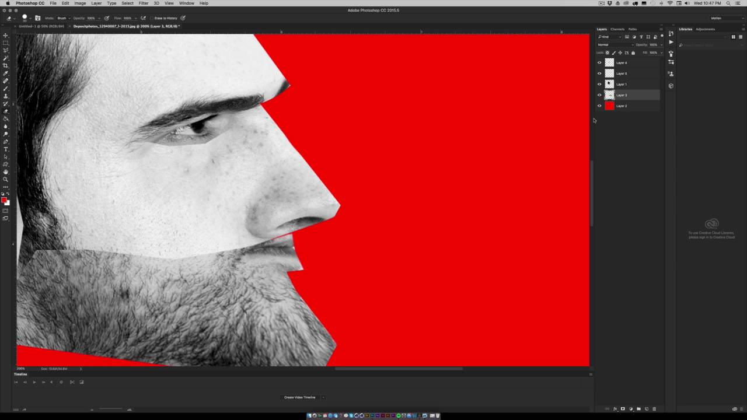The width and height of the screenshot is (747, 420).
Task: Enable Erase to History checkbox
Action: pyautogui.click(x=152, y=18)
